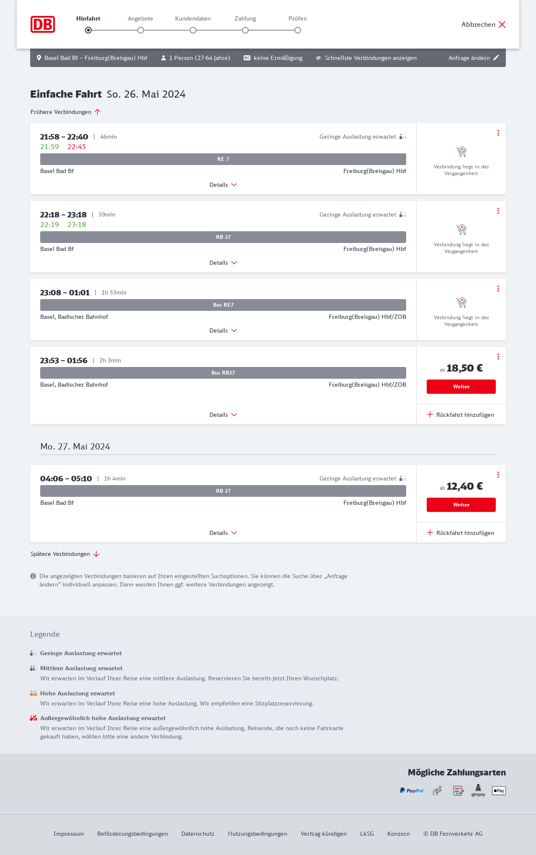The image size is (536, 855).
Task: Select the Zahlung step circle
Action: pyautogui.click(x=245, y=30)
